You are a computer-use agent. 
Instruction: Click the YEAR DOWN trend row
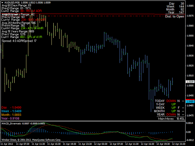click(170, 115)
